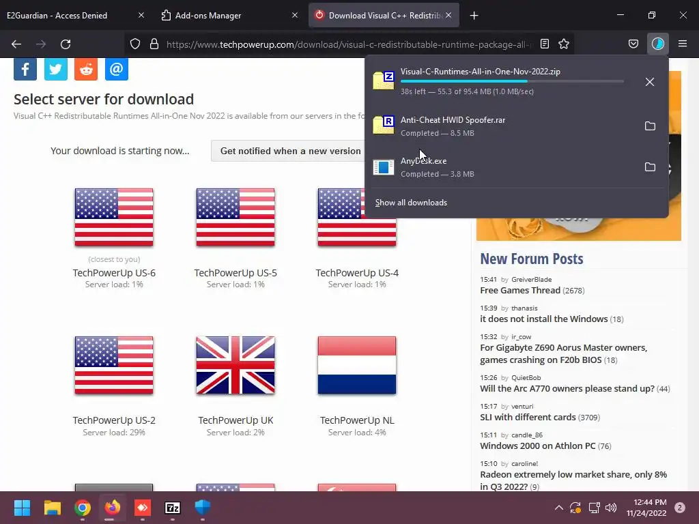Viewport: 699px width, 524px height.
Task: Share page via Twitter icon
Action: [x=56, y=69]
